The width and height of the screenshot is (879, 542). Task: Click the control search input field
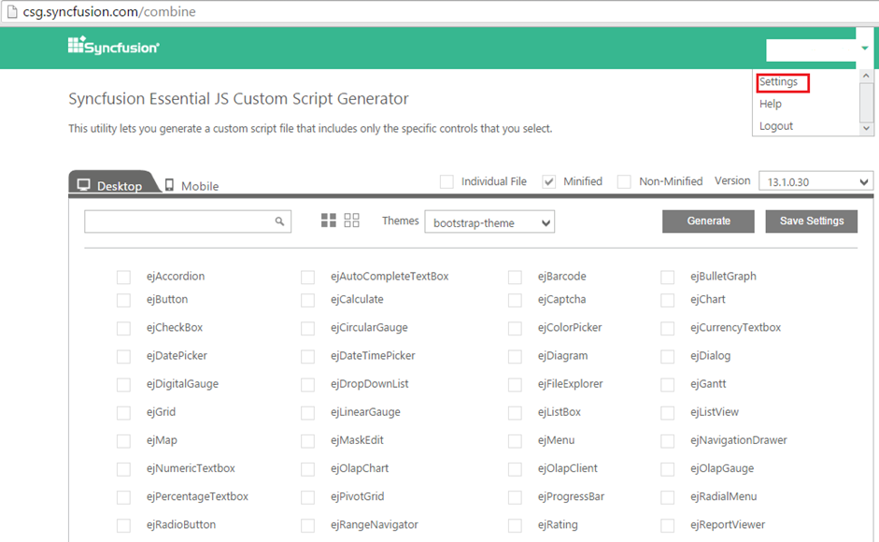click(x=188, y=221)
